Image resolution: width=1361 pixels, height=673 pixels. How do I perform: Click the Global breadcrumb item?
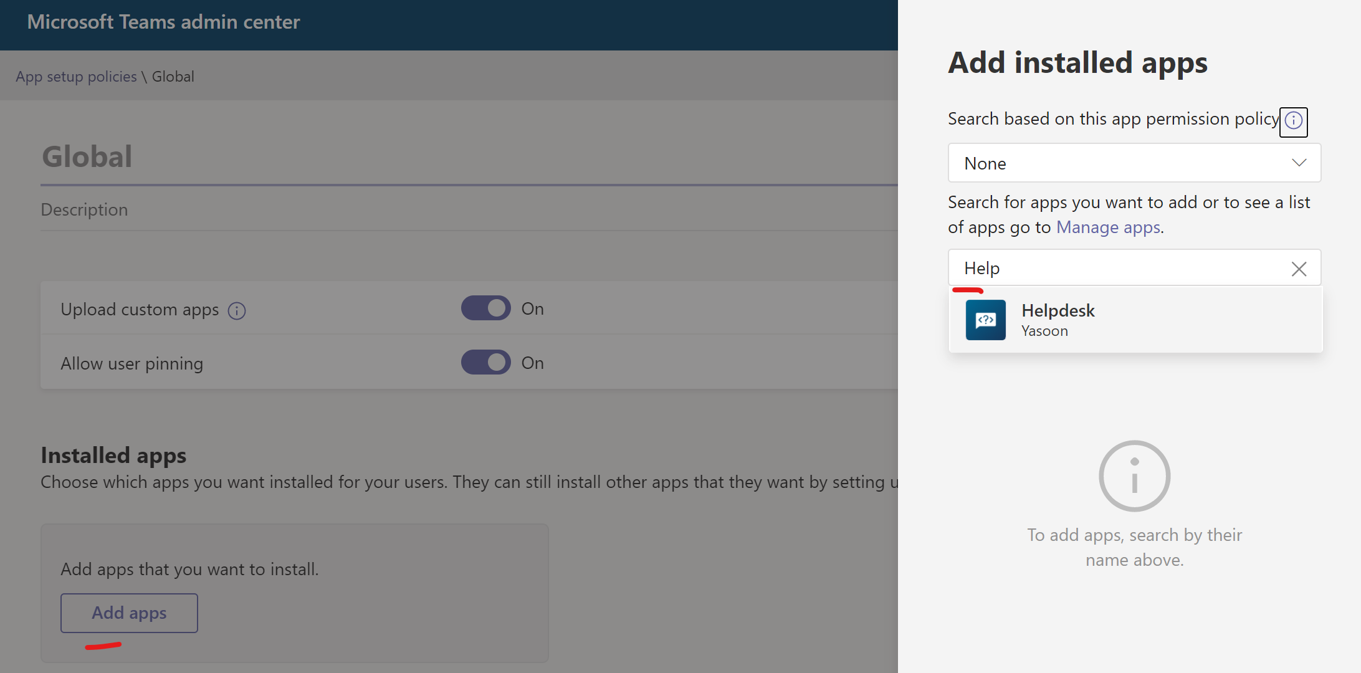[173, 77]
